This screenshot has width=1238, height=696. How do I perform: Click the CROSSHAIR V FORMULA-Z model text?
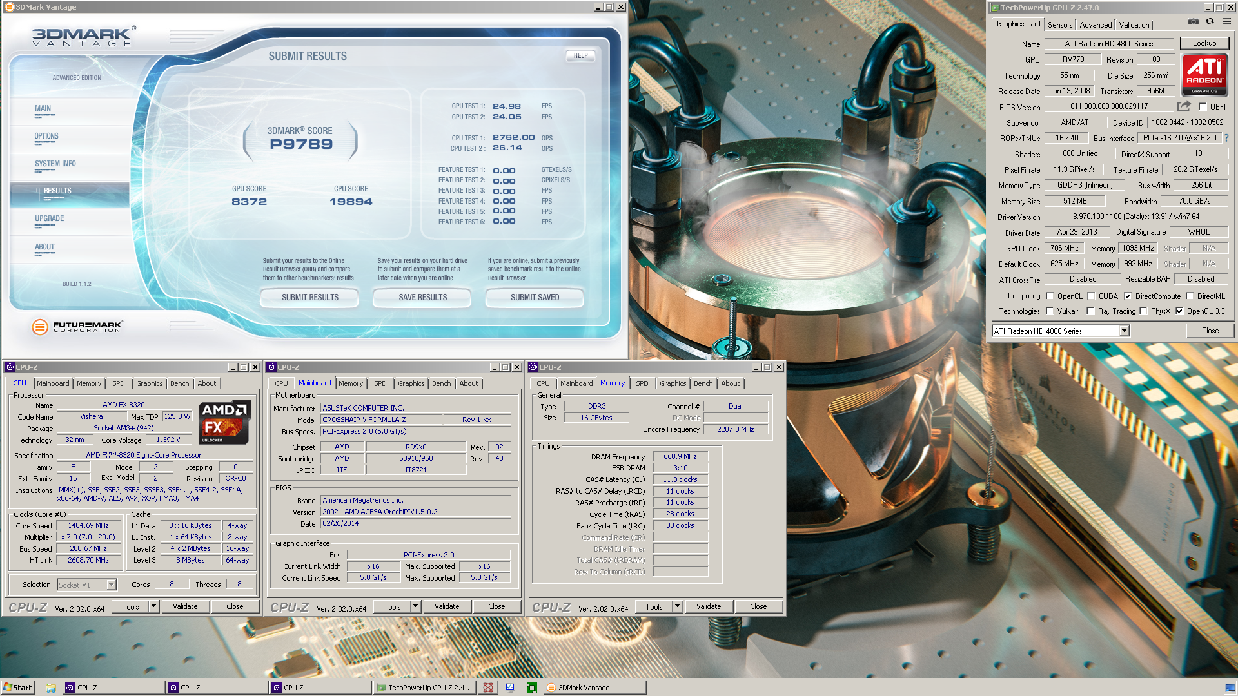364,420
